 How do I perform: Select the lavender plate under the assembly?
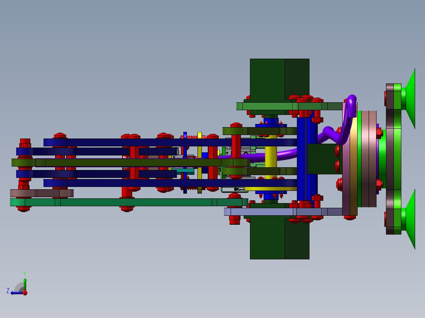pyautogui.click(x=283, y=212)
